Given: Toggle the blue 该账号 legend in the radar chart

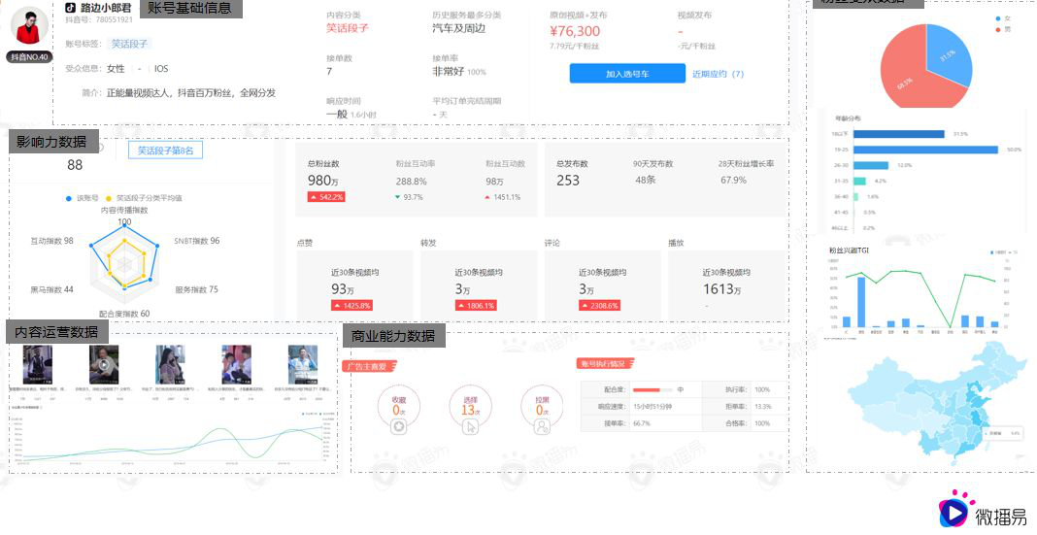Looking at the screenshot, I should [68, 197].
